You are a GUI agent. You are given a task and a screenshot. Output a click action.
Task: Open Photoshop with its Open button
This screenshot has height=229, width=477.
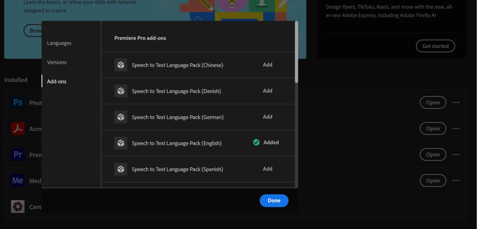point(433,102)
